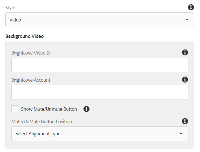Enable the Show Mute/Unmute Button checkbox

pos(15,109)
